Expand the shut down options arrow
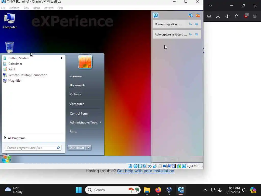This screenshot has width=261, height=196. [88, 148]
